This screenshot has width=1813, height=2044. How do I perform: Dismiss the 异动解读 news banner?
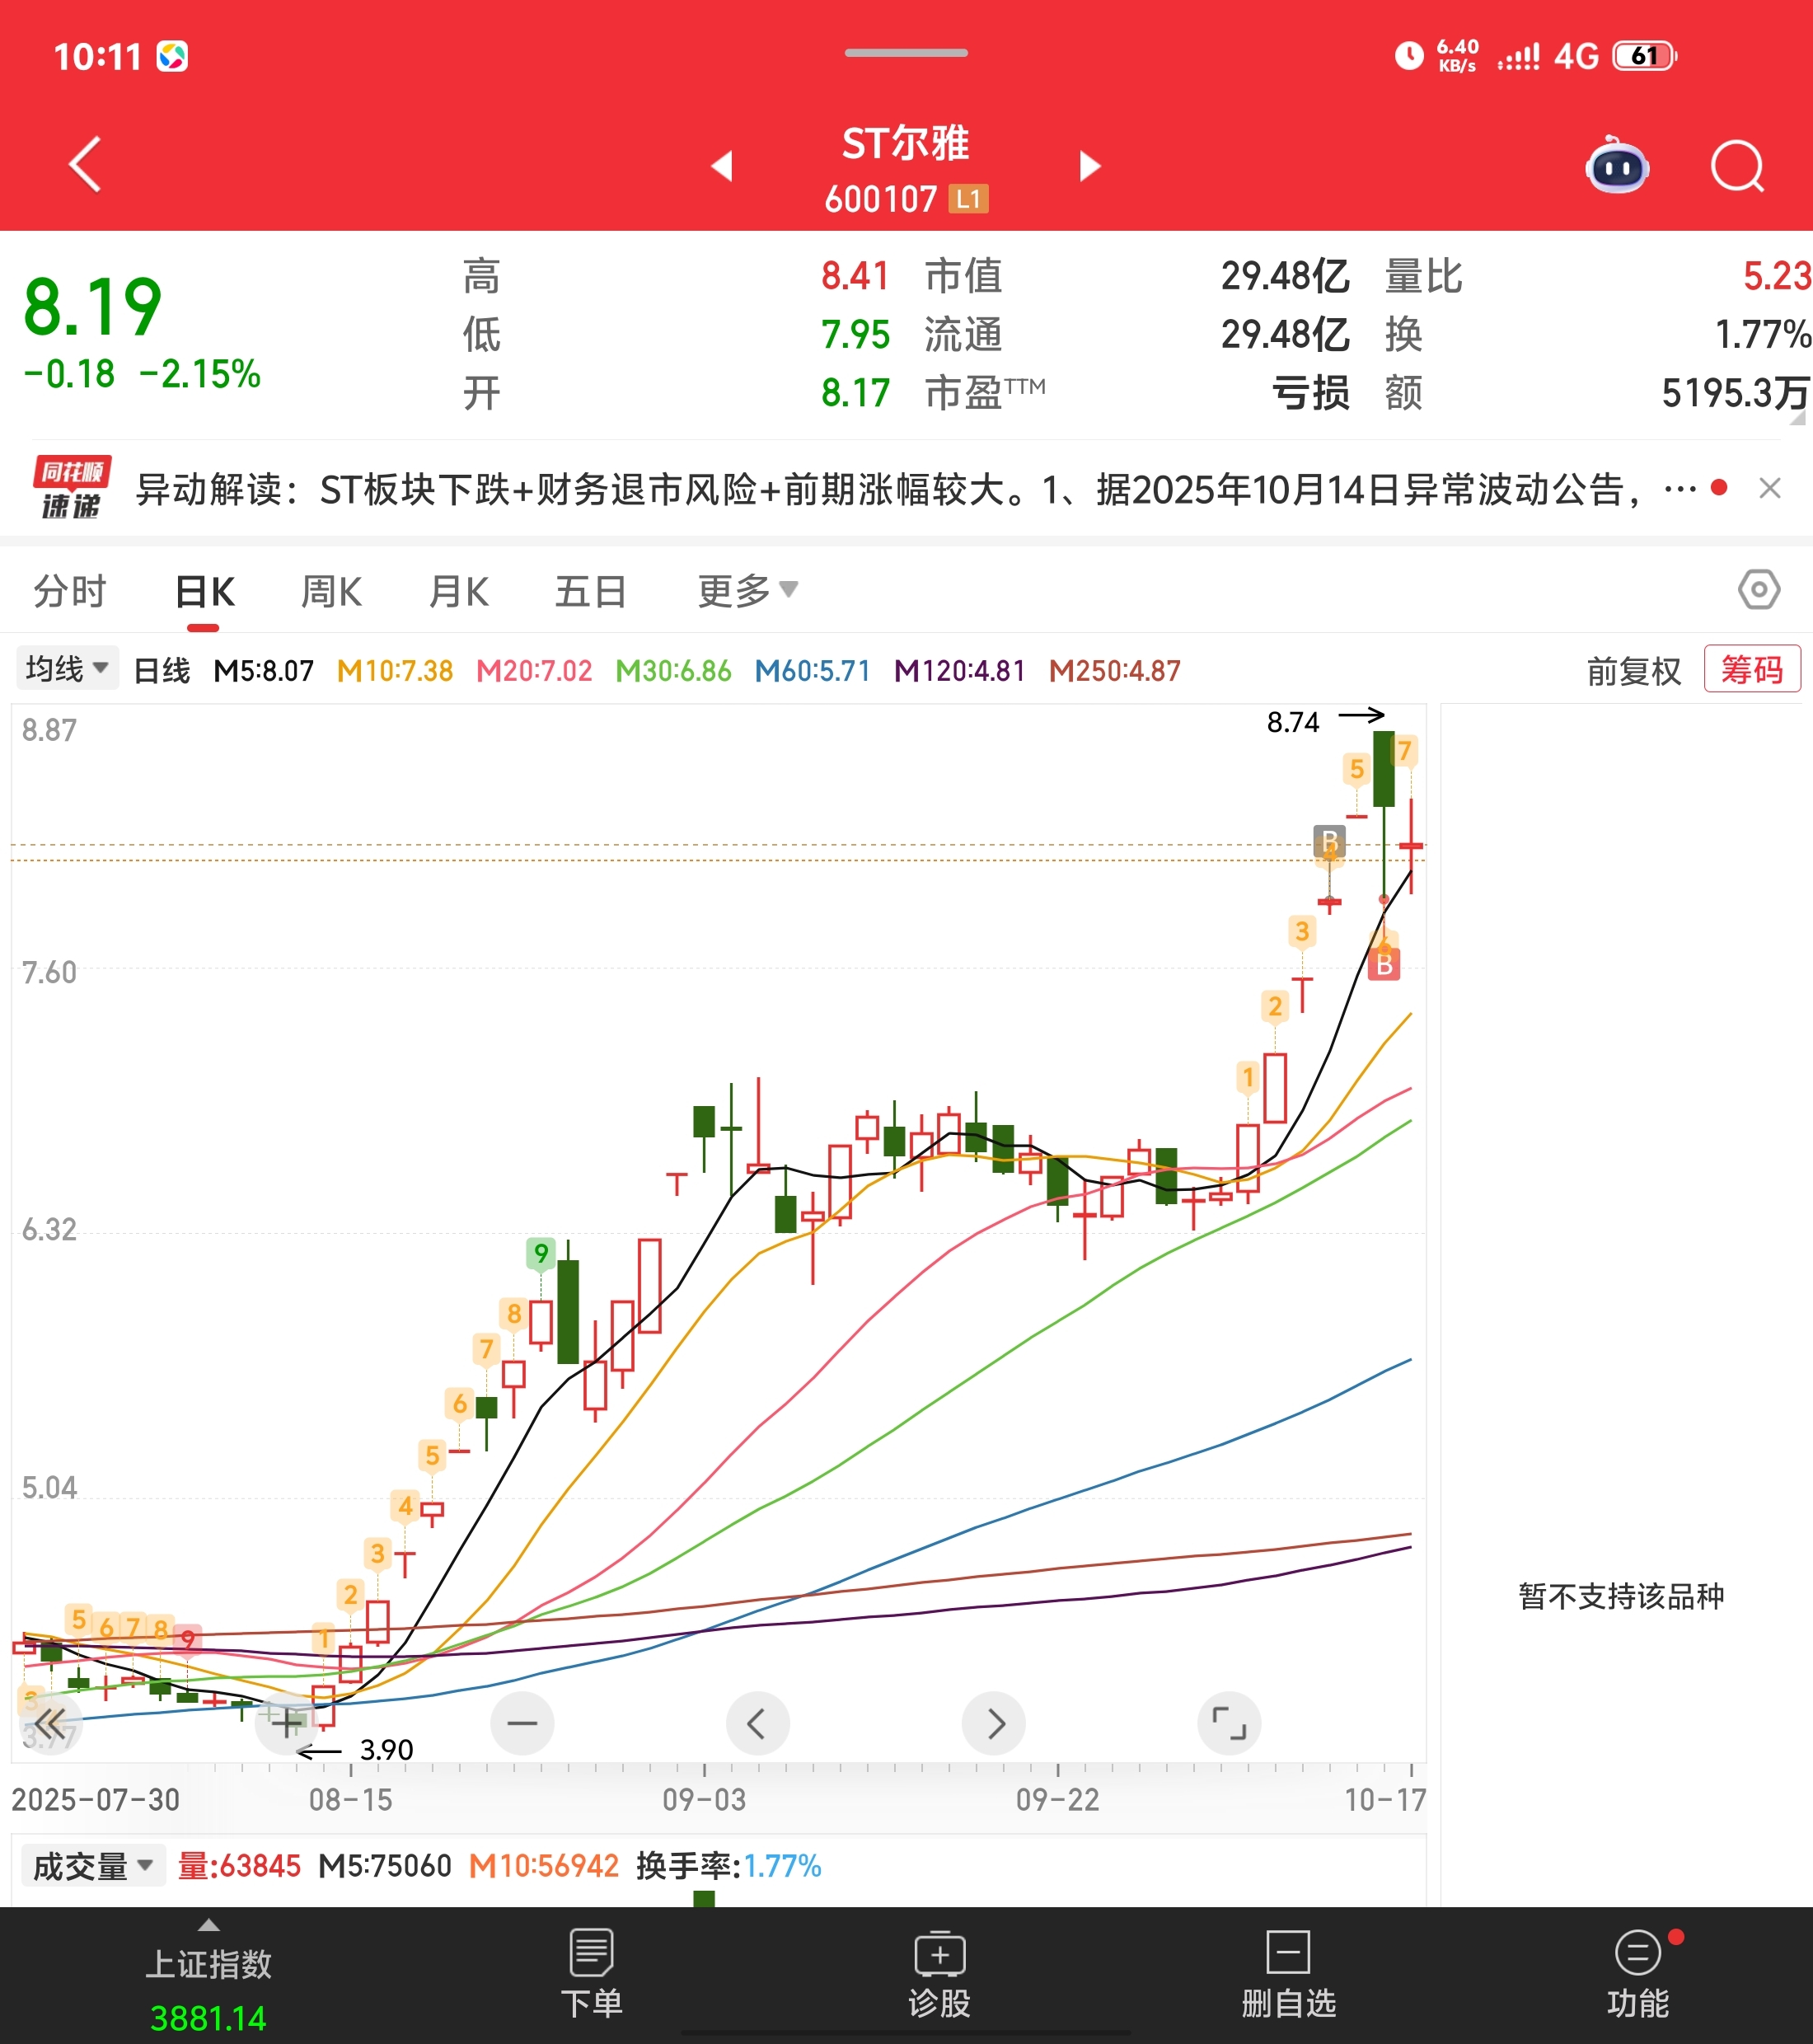[x=1769, y=488]
